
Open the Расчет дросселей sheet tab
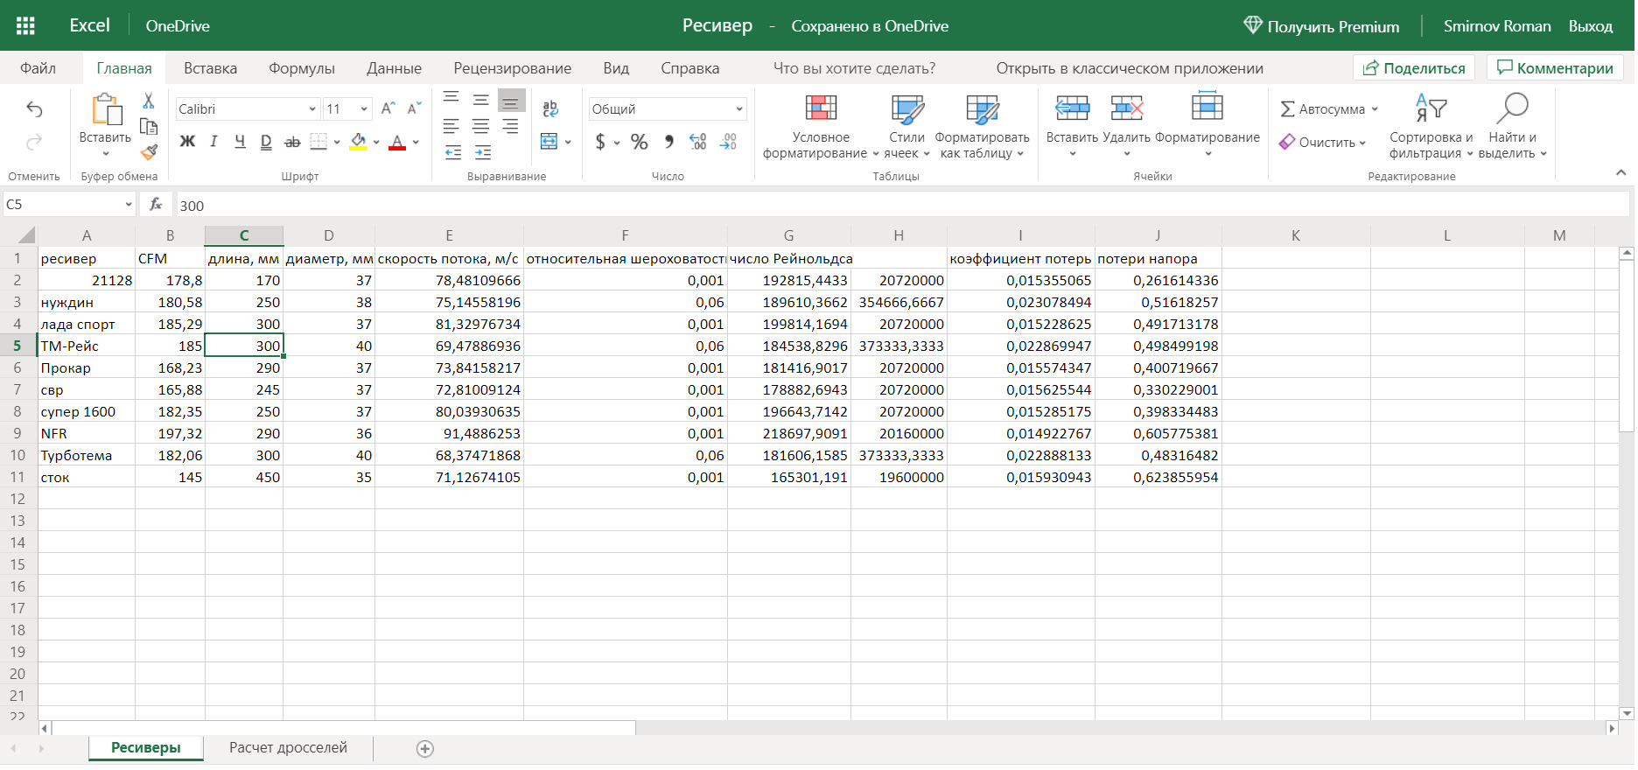(x=288, y=748)
